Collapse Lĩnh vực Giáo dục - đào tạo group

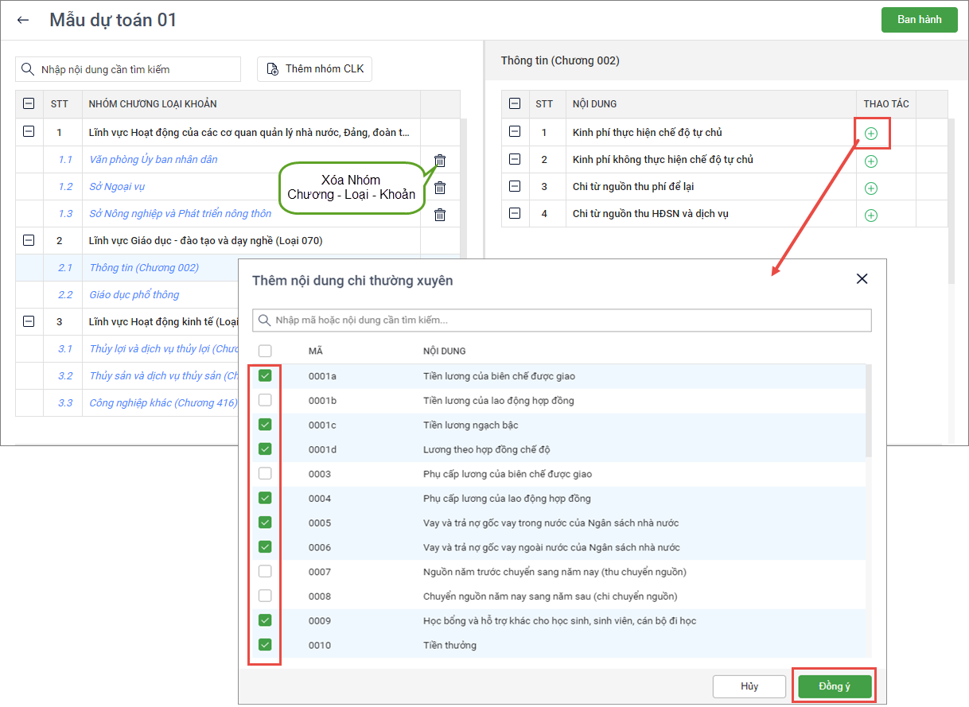pos(29,240)
